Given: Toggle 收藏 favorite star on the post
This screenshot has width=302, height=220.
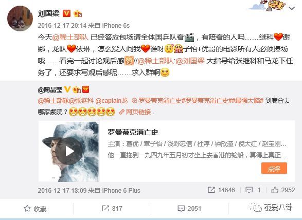Looking at the screenshot, I should [x=35, y=209].
